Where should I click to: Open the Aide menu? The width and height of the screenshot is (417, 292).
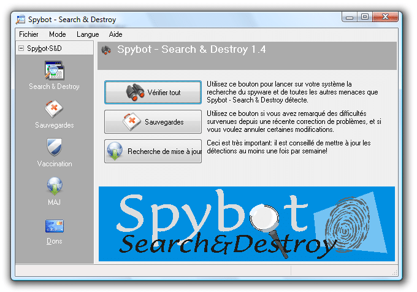pyautogui.click(x=115, y=34)
